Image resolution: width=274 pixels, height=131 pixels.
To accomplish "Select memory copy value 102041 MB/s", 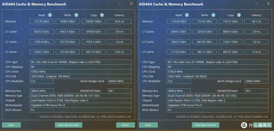I will click(x=93, y=21).
